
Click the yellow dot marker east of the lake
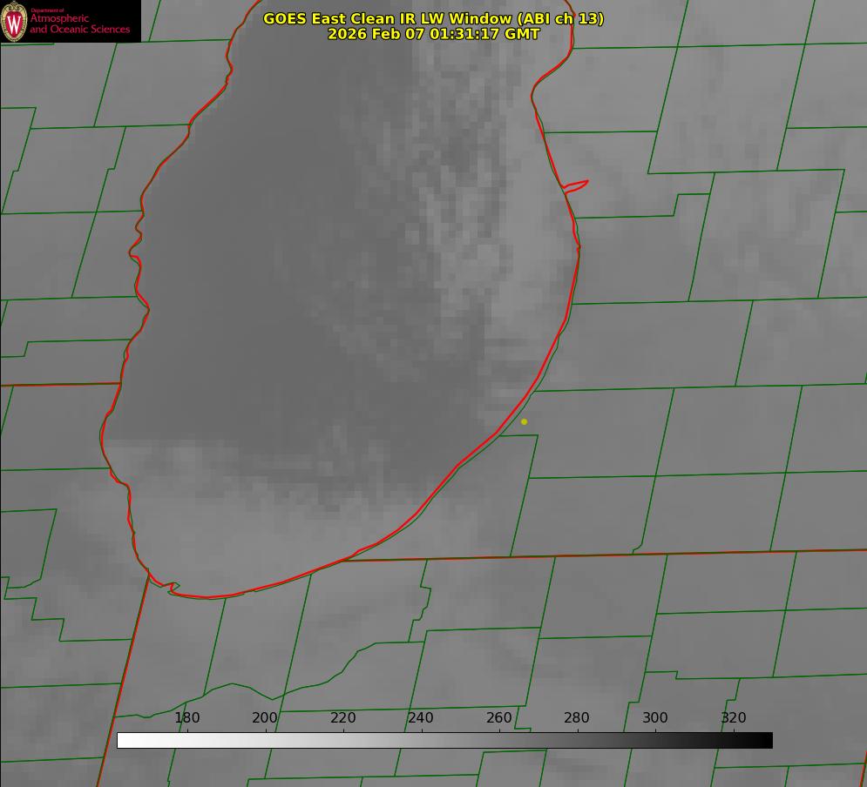coord(524,421)
